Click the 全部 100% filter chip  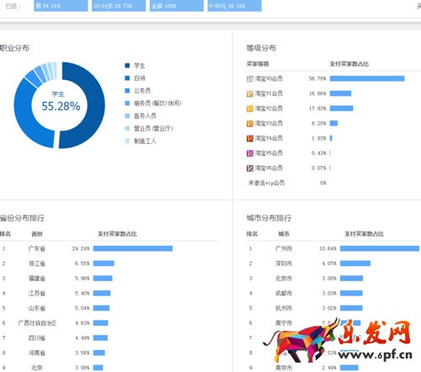point(177,6)
